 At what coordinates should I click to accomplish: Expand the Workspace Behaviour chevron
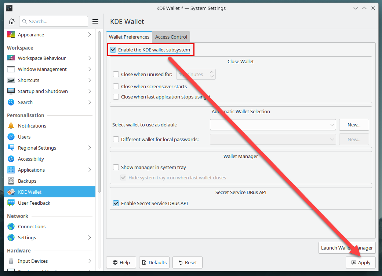coord(90,58)
